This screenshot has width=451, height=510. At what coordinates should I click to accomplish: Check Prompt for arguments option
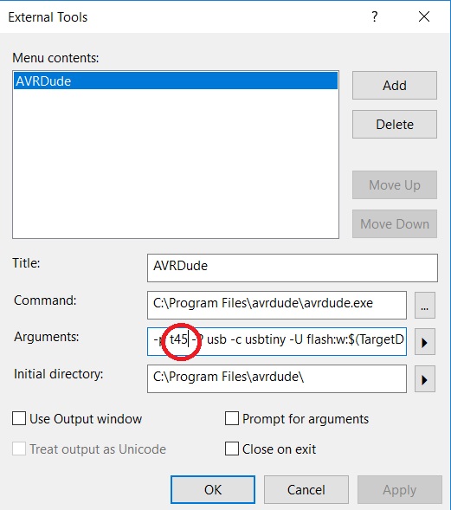tap(231, 418)
